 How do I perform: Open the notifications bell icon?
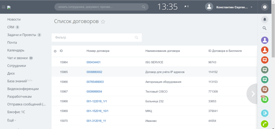(x=265, y=19)
